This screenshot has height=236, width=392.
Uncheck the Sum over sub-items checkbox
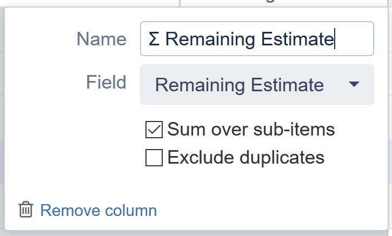(x=154, y=130)
